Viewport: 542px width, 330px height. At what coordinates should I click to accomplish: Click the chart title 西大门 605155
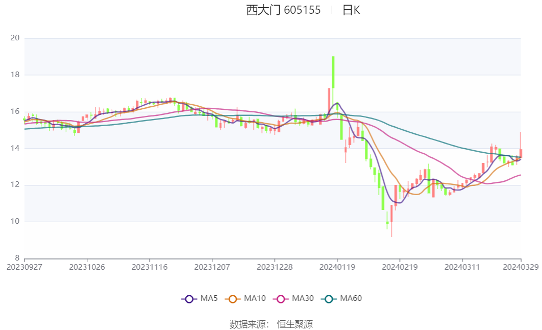tap(283, 10)
